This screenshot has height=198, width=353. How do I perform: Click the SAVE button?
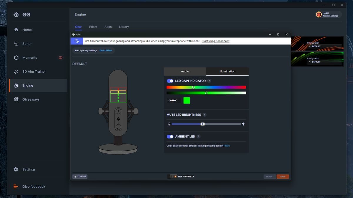click(x=283, y=177)
